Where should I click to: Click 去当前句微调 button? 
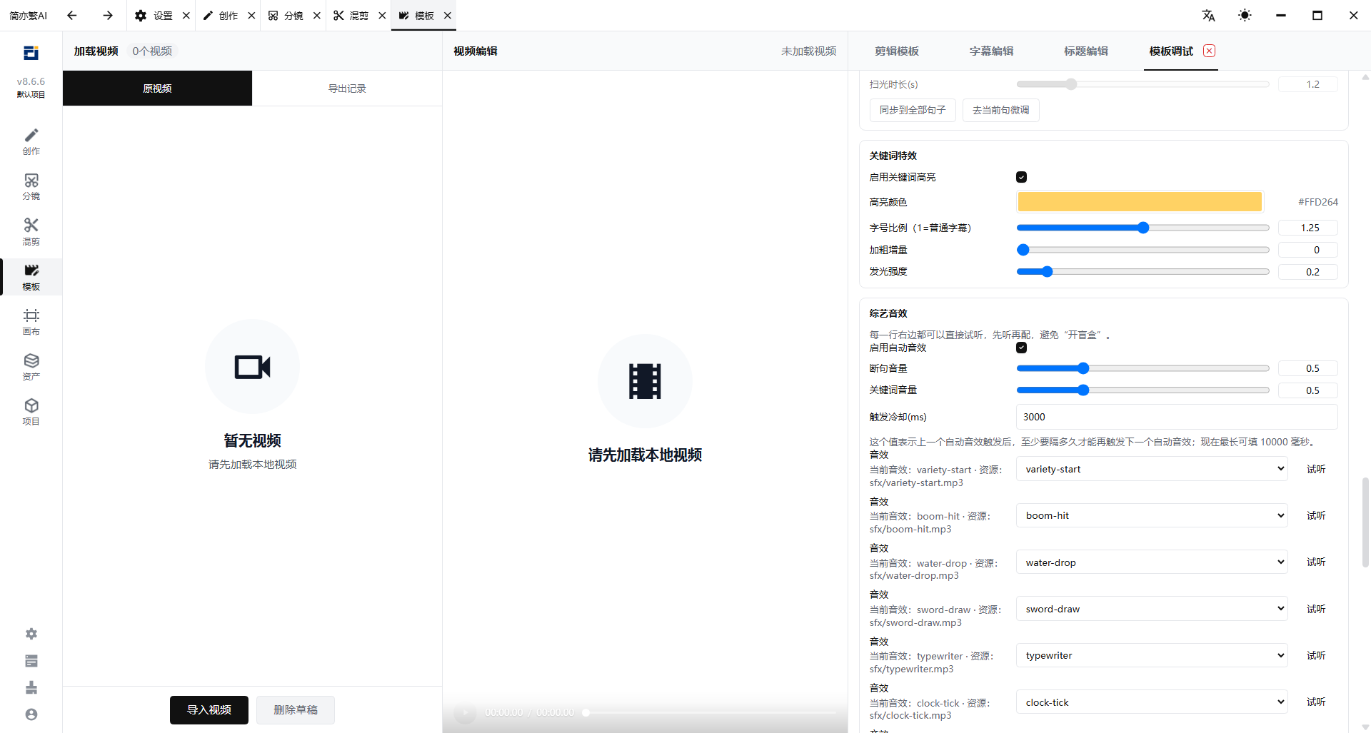tap(1000, 110)
